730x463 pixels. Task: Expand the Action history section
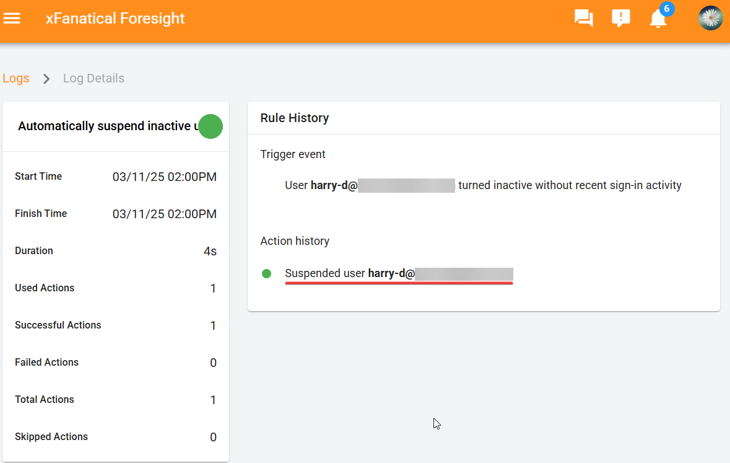click(x=295, y=240)
